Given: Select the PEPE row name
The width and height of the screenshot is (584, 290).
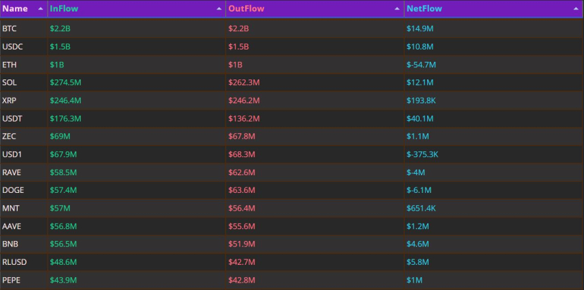Looking at the screenshot, I should 12,280.
